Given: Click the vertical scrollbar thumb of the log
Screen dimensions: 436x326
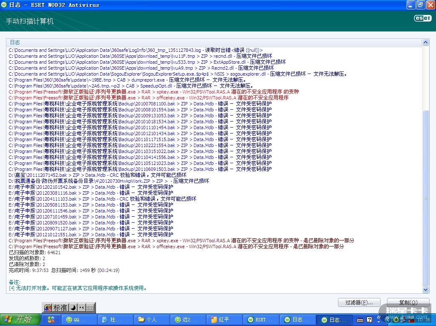Looking at the screenshot, I should click(x=425, y=198).
